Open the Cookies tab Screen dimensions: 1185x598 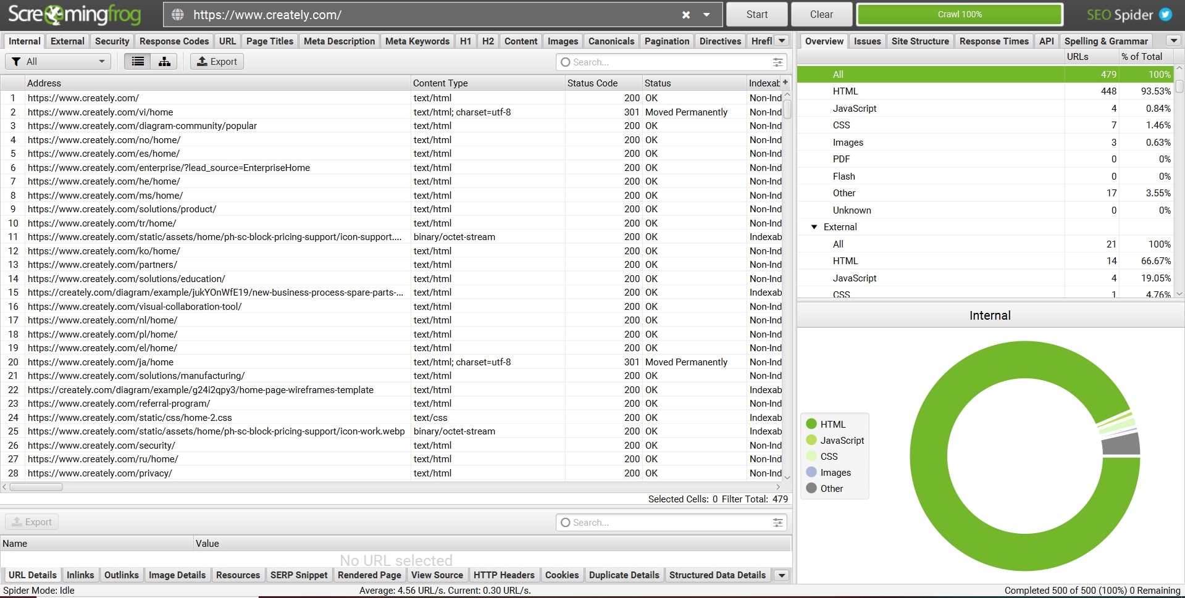[x=562, y=575]
